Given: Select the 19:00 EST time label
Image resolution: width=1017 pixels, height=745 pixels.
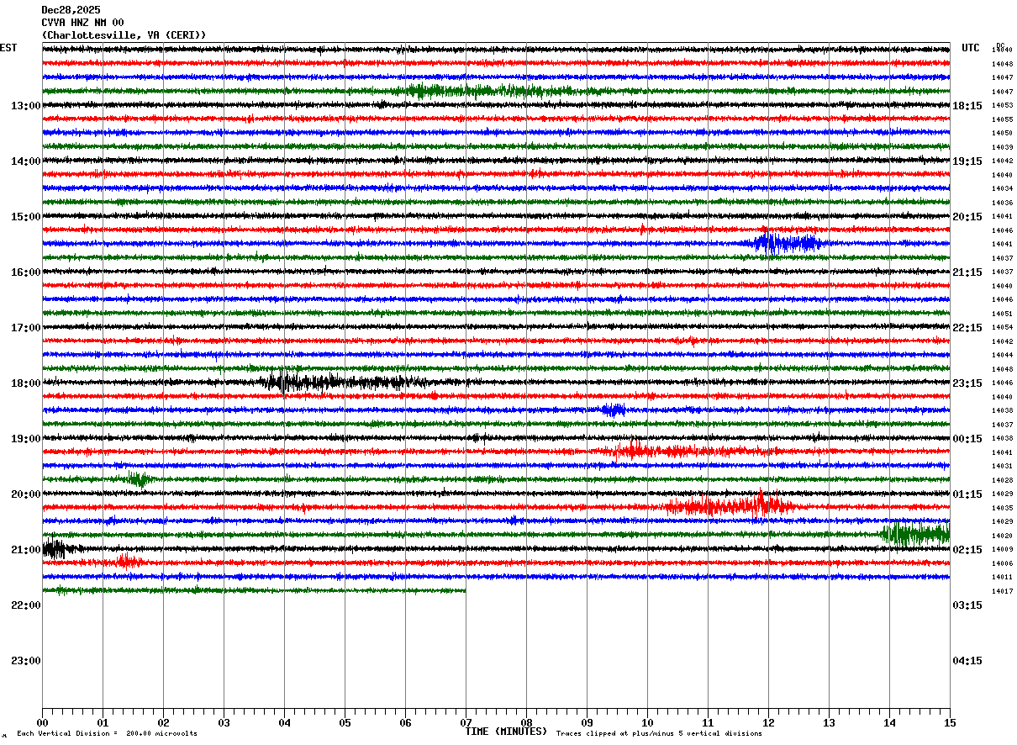Looking at the screenshot, I should 25,439.
